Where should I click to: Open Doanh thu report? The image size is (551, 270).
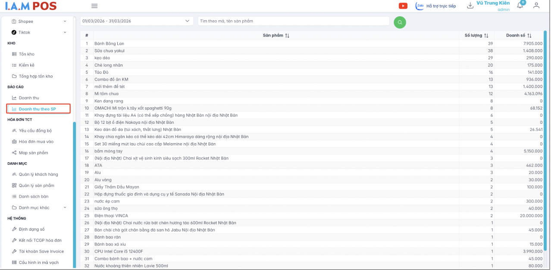pyautogui.click(x=28, y=98)
